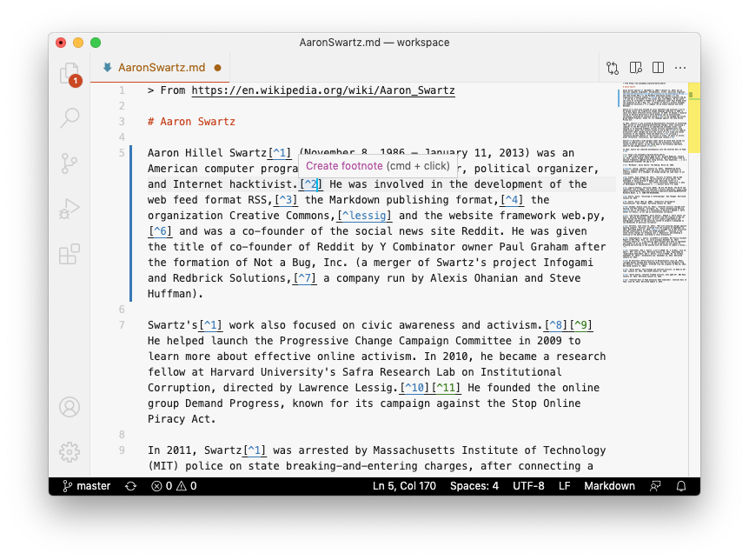Open the Extensions view

[x=70, y=254]
